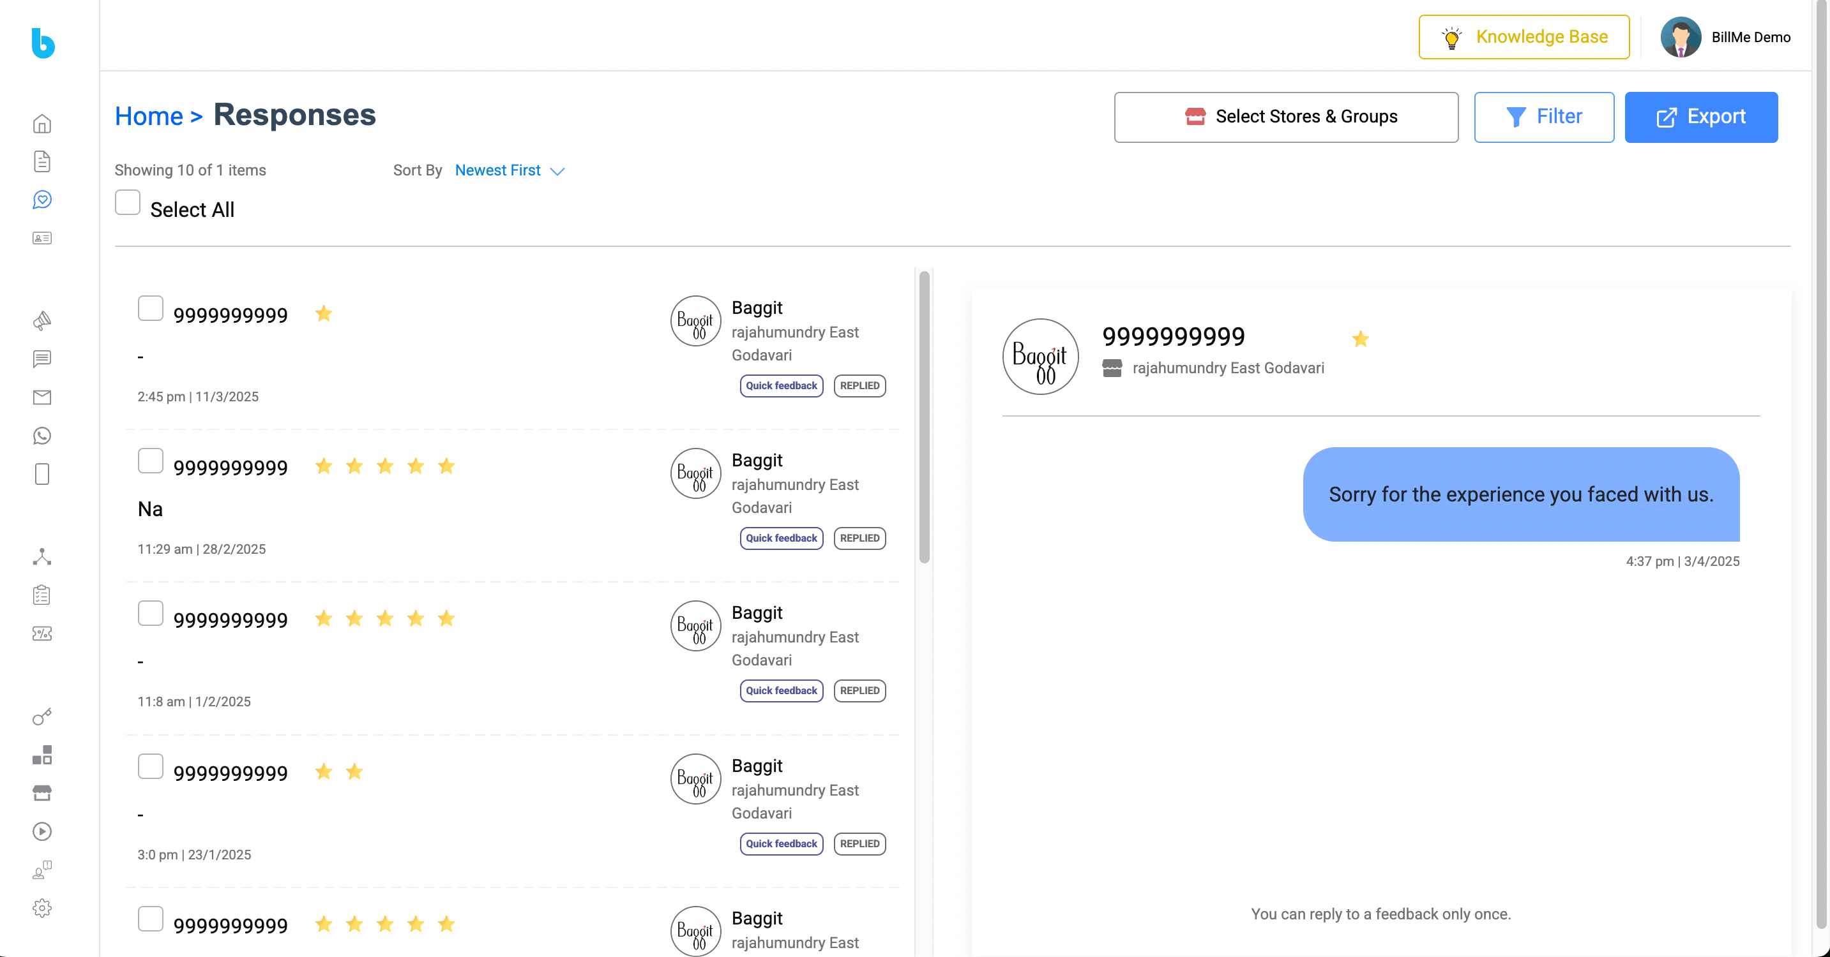The width and height of the screenshot is (1830, 957).
Task: Click the response list scrollbar
Action: 923,417
